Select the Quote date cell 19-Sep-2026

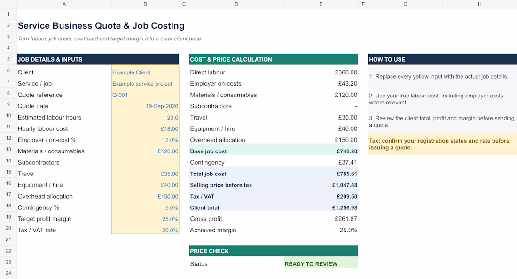145,106
